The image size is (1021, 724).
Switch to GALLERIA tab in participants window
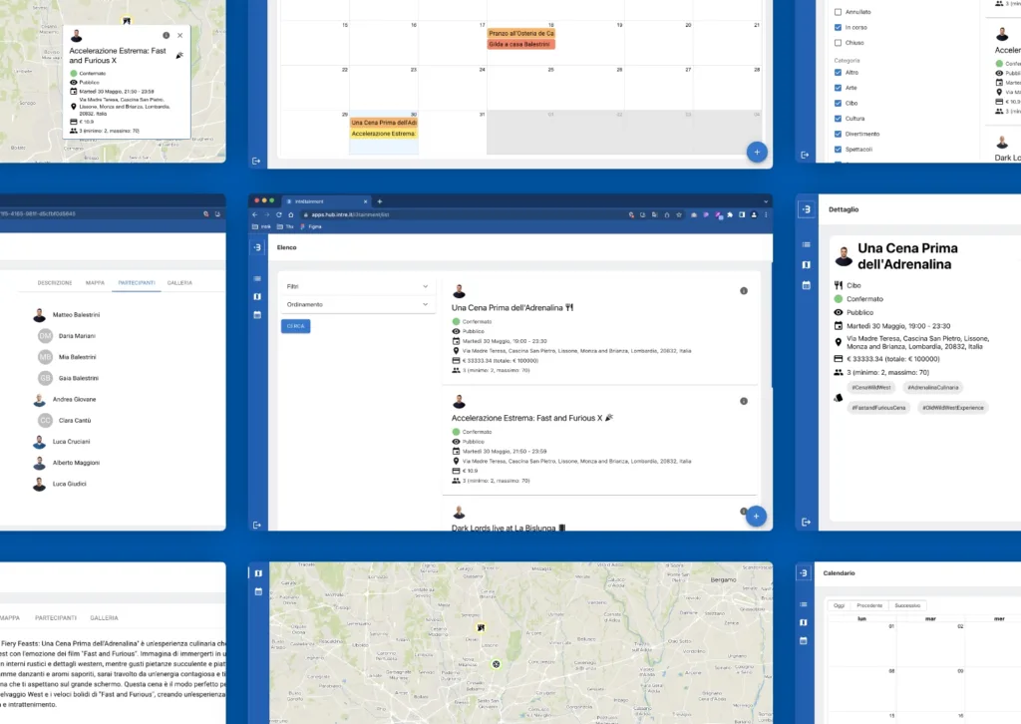pyautogui.click(x=179, y=283)
